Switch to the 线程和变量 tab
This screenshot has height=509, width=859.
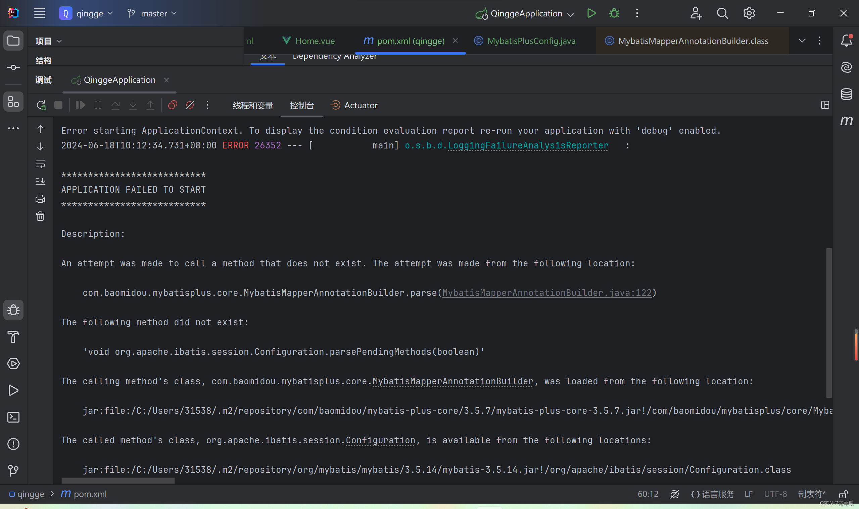[253, 105]
